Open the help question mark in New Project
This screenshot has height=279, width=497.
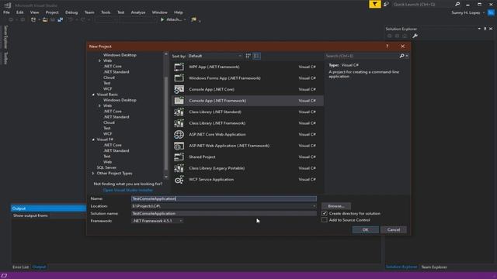point(387,46)
